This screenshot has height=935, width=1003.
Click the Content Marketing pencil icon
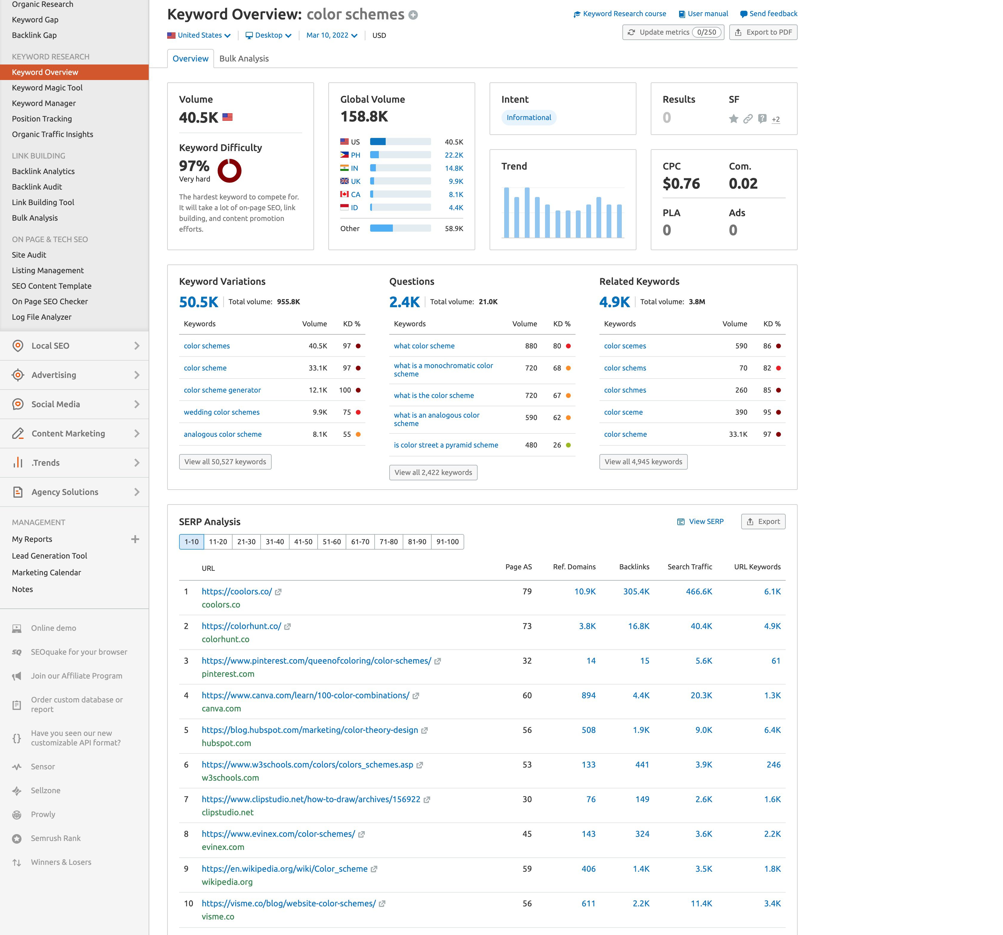18,433
